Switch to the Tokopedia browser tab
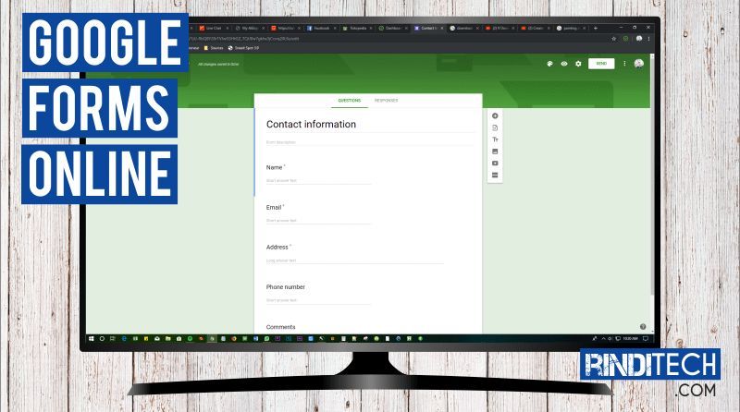Viewport: 740px width, 412px height. pos(355,29)
